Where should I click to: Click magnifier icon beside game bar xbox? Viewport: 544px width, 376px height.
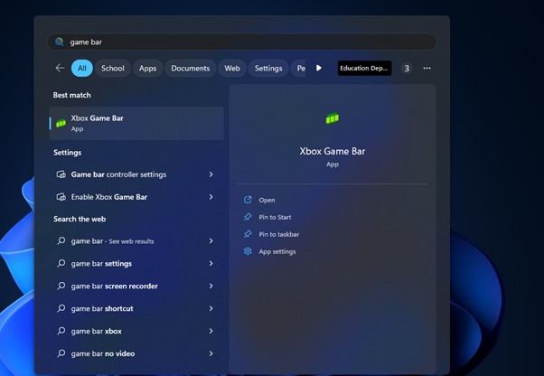coord(61,331)
